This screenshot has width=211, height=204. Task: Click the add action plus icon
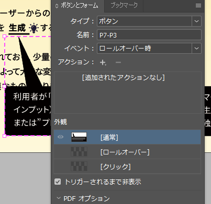103,63
